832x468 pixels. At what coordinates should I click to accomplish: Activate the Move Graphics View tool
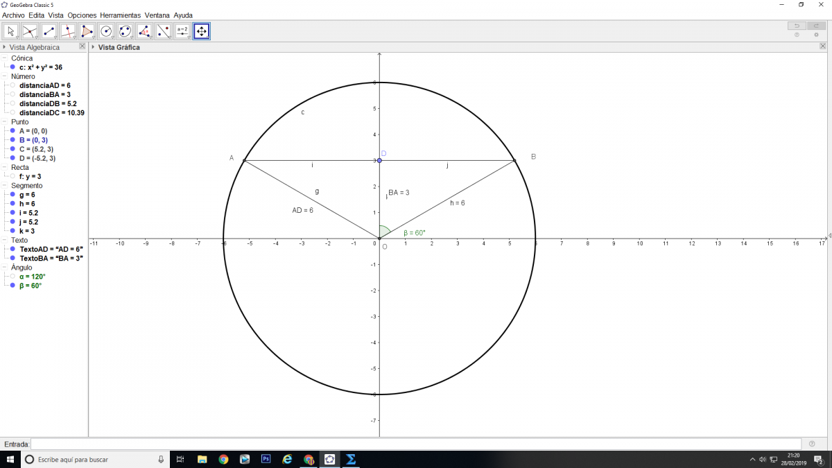click(x=201, y=31)
